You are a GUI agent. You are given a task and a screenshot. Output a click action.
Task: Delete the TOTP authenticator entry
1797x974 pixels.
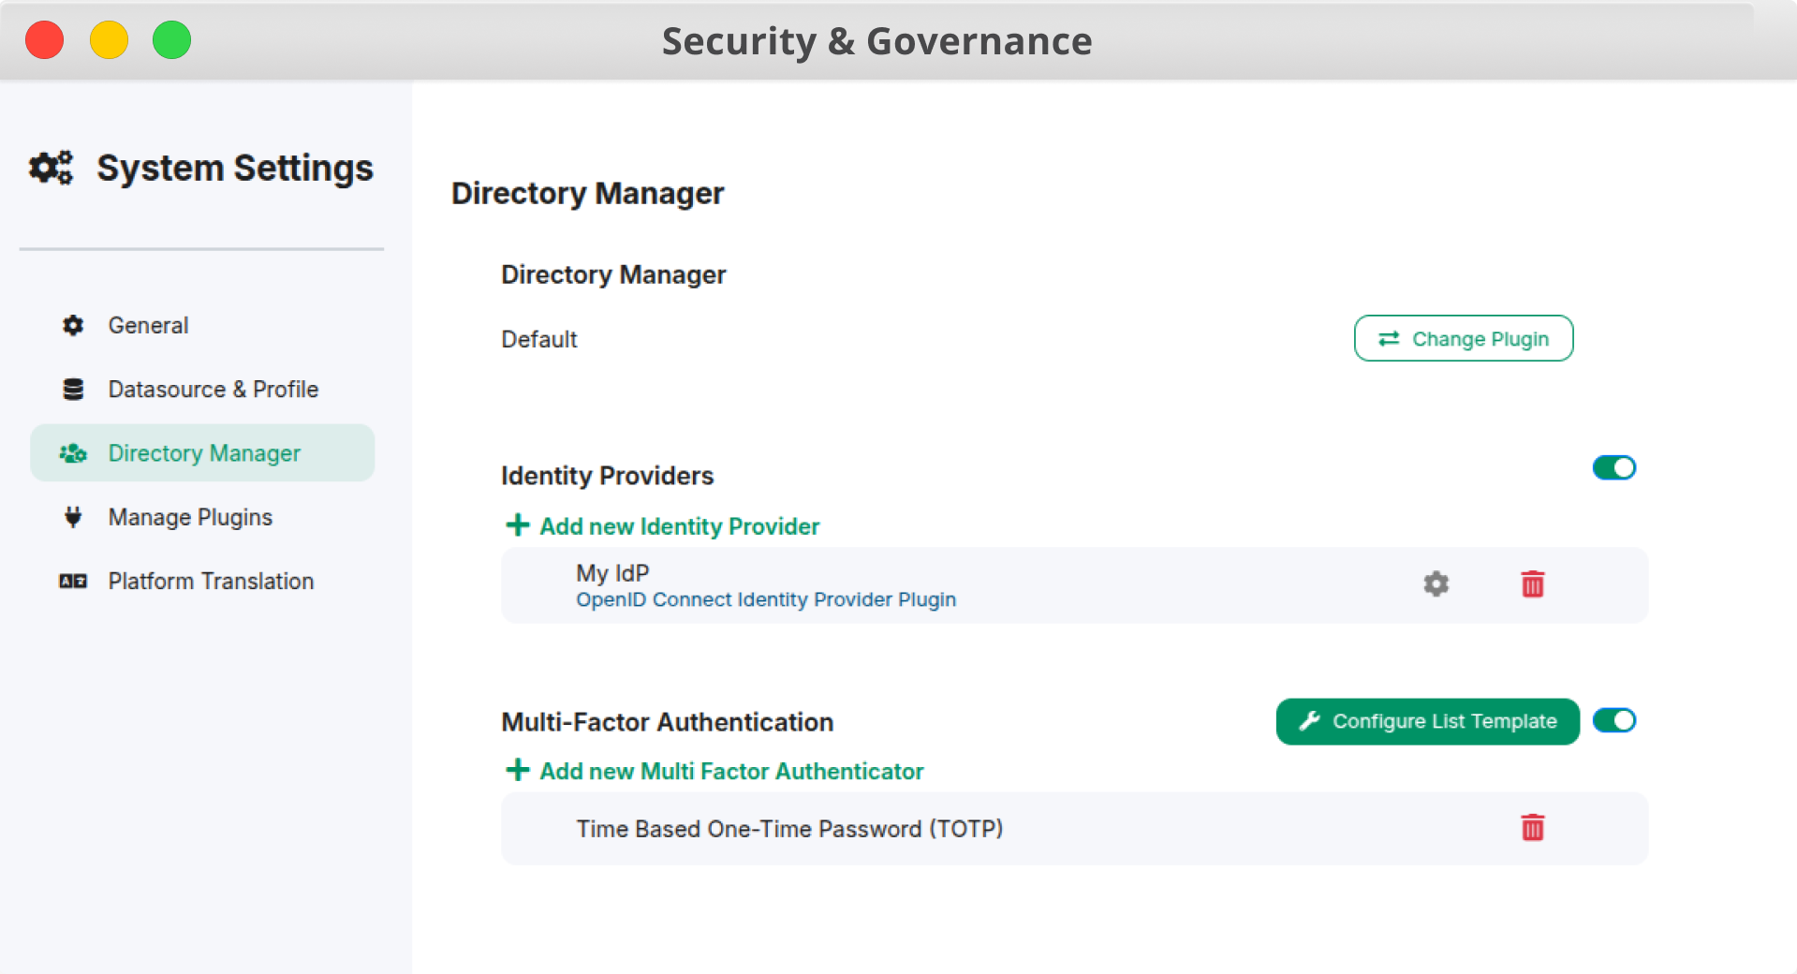1532,828
